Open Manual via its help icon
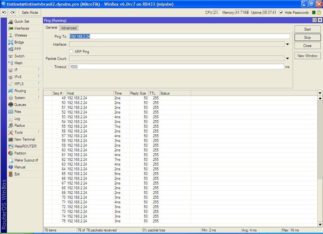 [11, 167]
